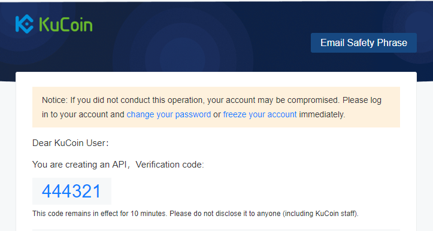
Task: Open the Email Safety Phrase button
Action: pyautogui.click(x=364, y=42)
